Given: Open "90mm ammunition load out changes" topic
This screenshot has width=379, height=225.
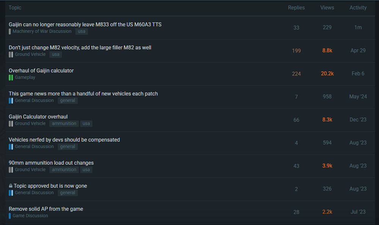Looking at the screenshot, I should pos(51,163).
